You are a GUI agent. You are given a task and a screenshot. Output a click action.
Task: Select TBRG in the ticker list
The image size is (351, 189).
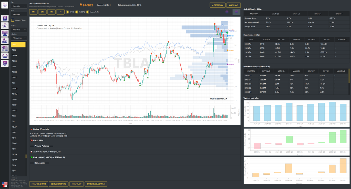pyautogui.click(x=18, y=61)
